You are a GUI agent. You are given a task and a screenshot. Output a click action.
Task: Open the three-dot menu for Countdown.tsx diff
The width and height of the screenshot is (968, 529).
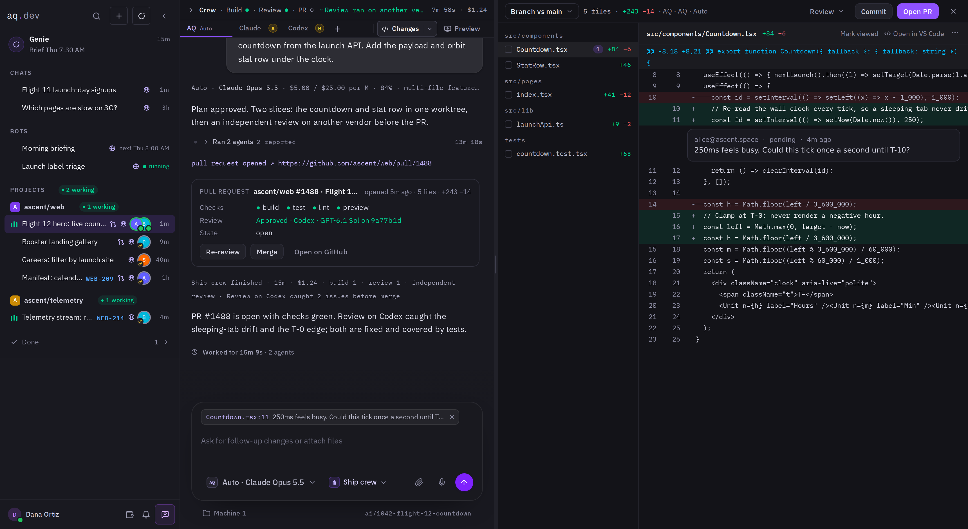click(x=955, y=33)
